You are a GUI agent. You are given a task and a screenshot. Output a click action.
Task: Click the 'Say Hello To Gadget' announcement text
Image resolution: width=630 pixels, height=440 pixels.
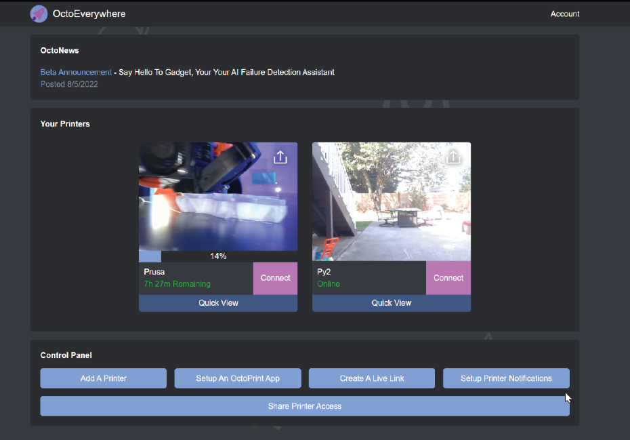tap(227, 73)
